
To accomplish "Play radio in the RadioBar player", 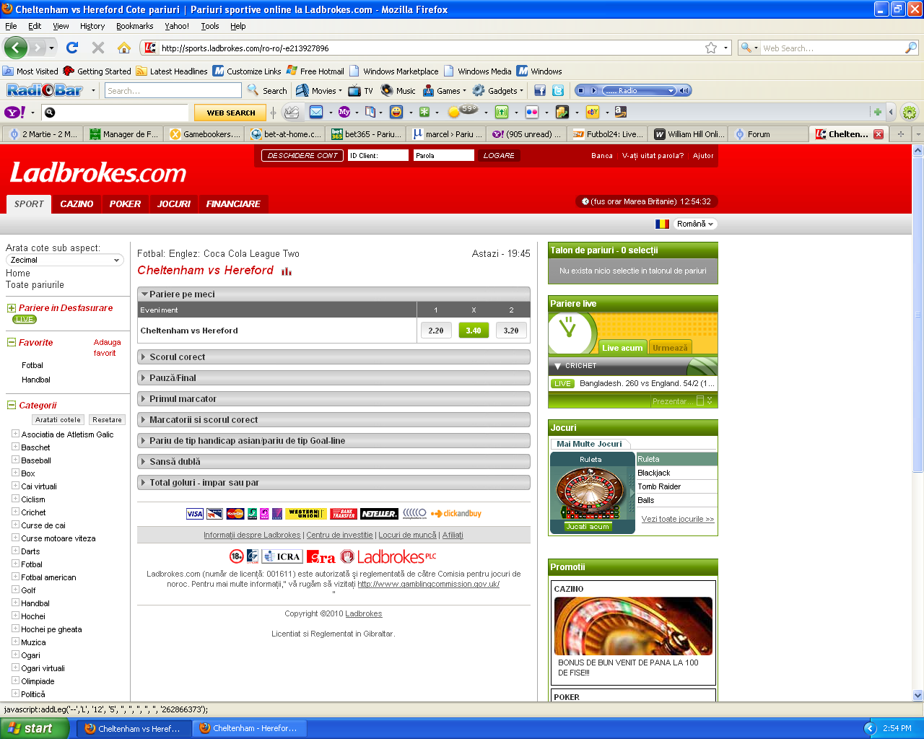I will (x=594, y=91).
